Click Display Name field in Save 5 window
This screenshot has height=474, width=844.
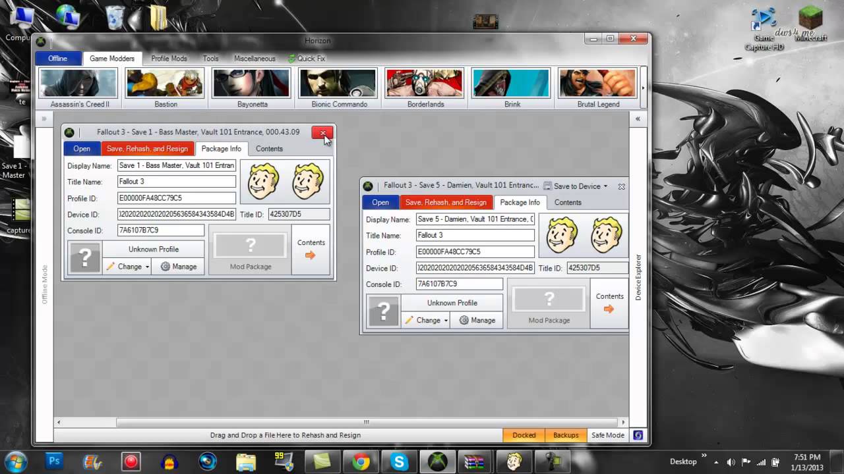(x=475, y=219)
